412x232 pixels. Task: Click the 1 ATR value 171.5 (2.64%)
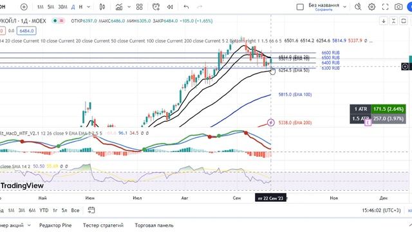(x=388, y=109)
